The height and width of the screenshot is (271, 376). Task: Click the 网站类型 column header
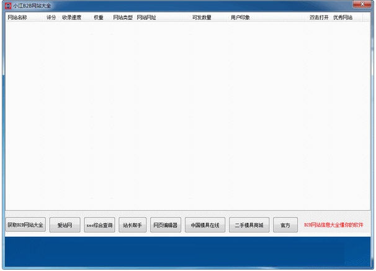(x=122, y=17)
